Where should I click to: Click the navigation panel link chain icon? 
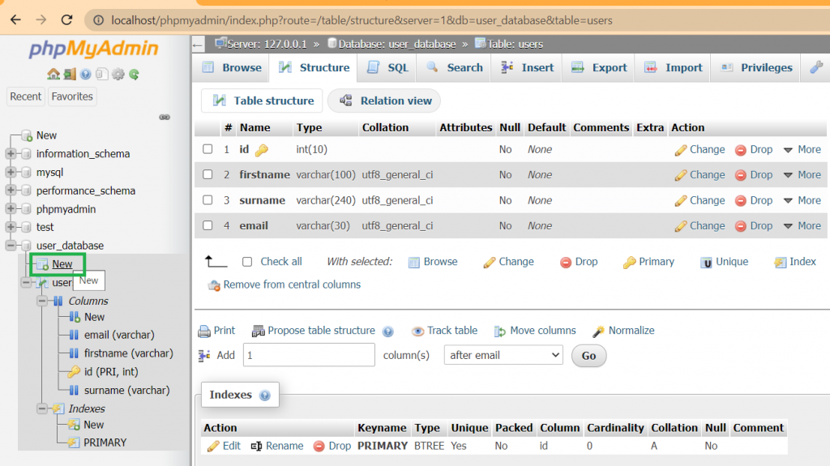[x=165, y=117]
